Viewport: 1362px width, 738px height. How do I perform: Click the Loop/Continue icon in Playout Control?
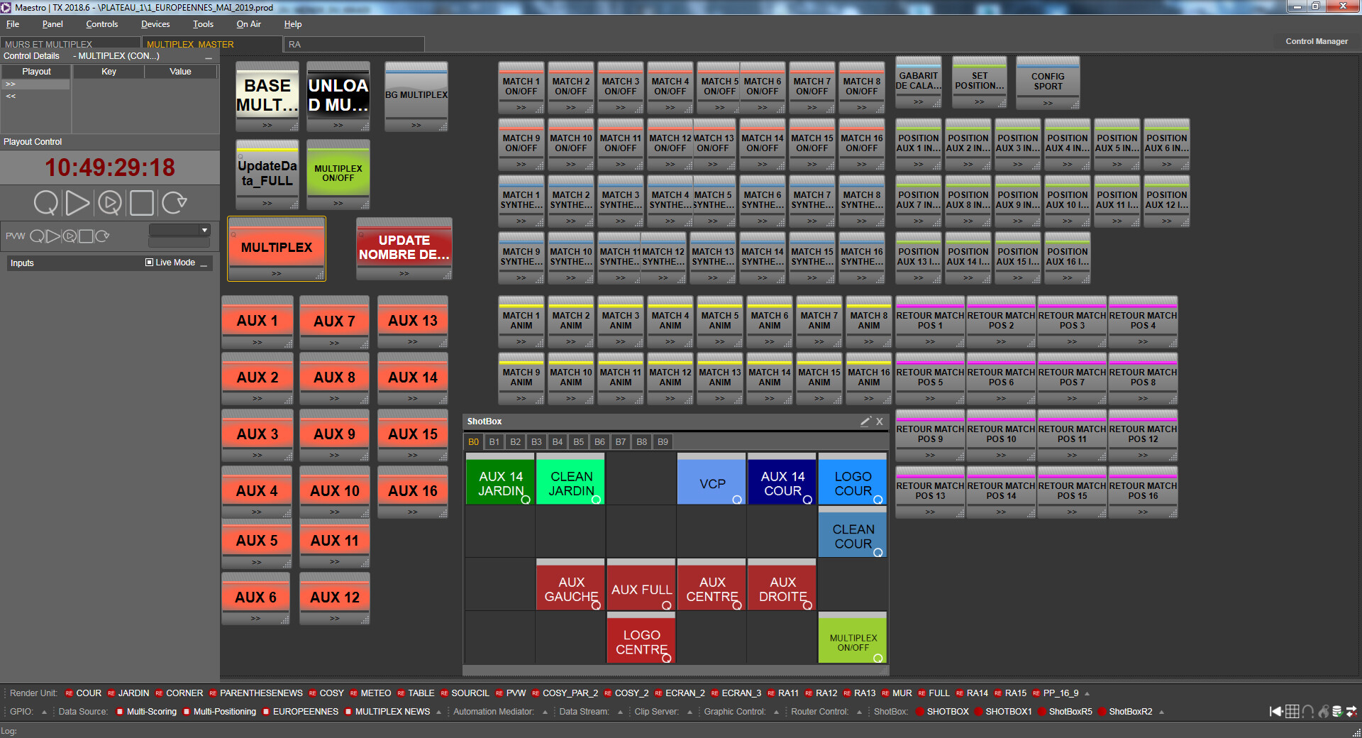tap(174, 203)
